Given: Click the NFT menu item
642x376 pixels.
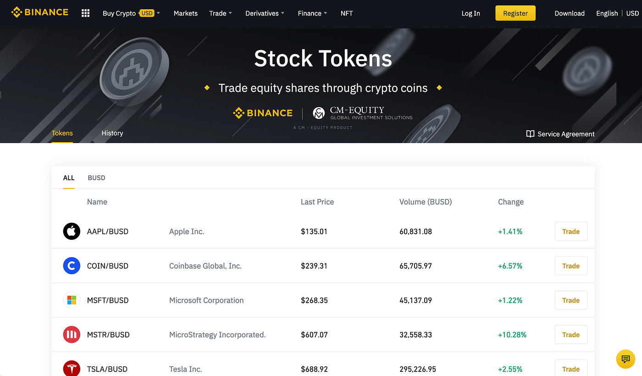Looking at the screenshot, I should coord(346,13).
